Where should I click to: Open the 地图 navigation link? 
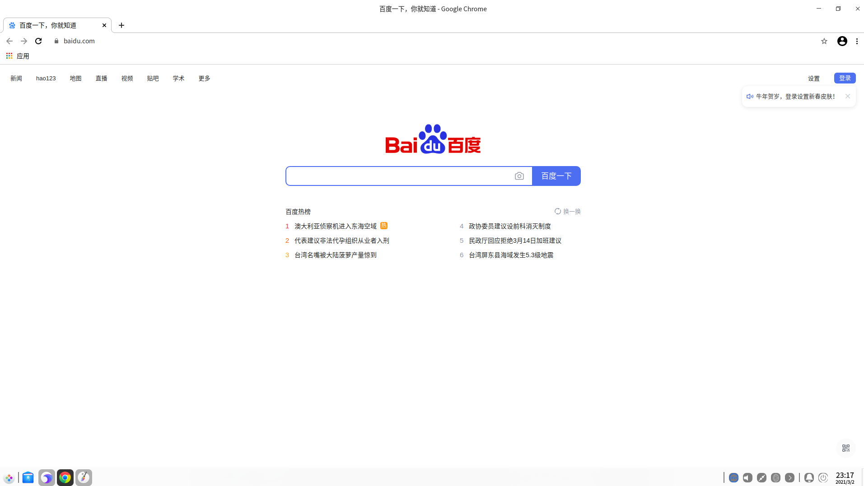point(75,79)
